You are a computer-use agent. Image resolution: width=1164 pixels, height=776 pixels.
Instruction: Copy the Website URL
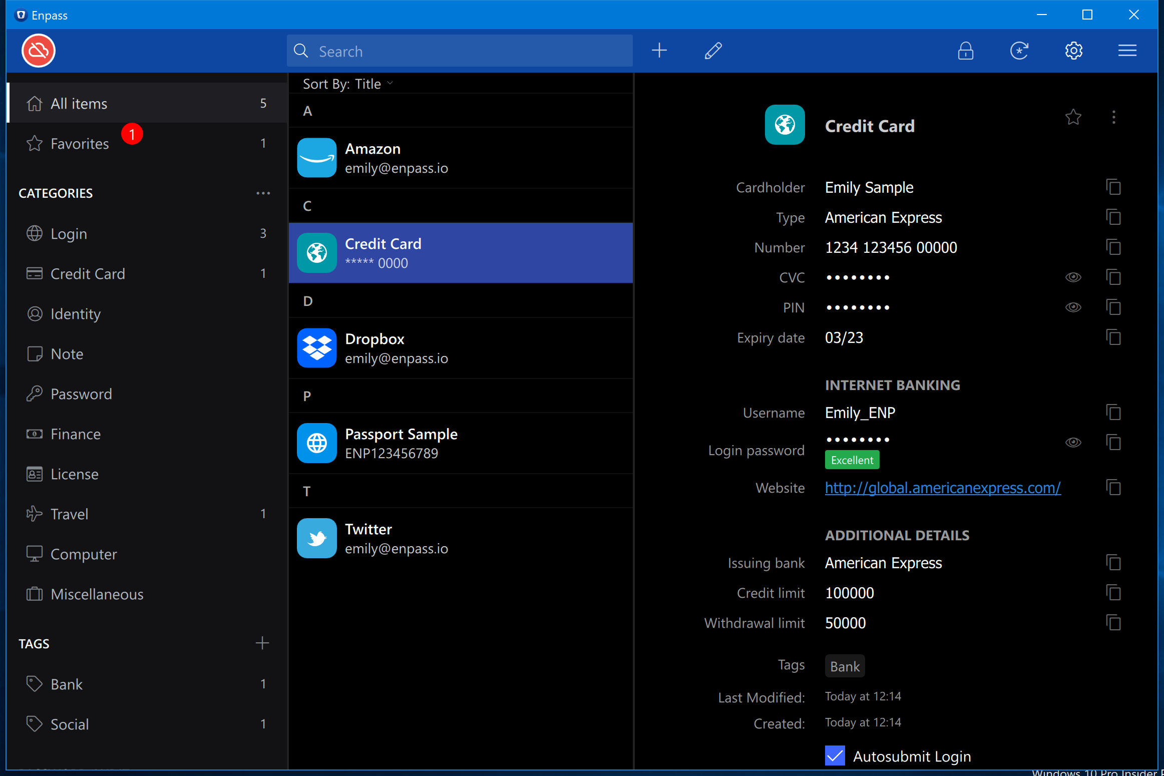[x=1113, y=488]
